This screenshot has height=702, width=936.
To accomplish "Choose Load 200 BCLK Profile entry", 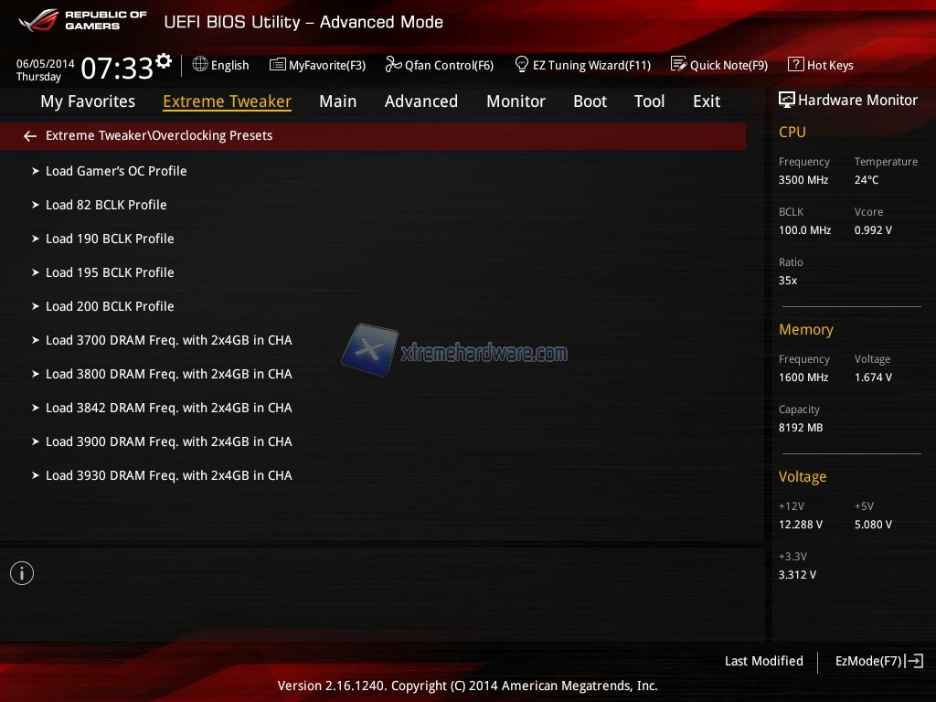I will (x=110, y=306).
